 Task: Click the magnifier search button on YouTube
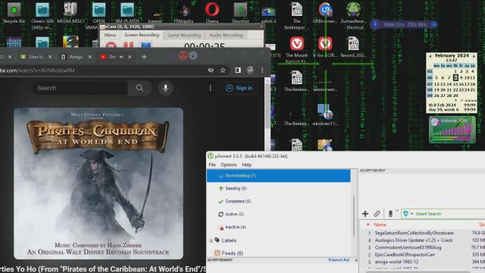pos(139,88)
